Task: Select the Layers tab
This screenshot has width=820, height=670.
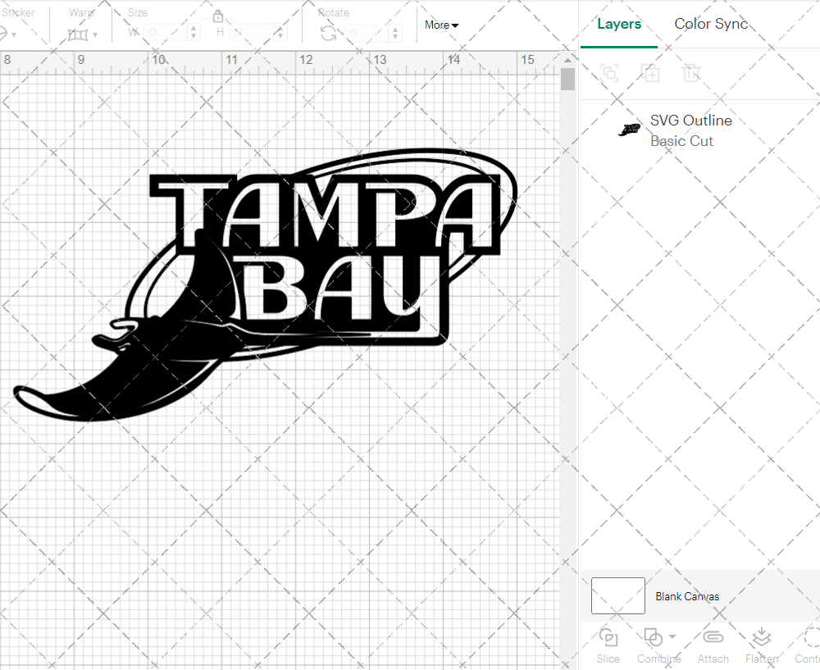Action: 619,24
